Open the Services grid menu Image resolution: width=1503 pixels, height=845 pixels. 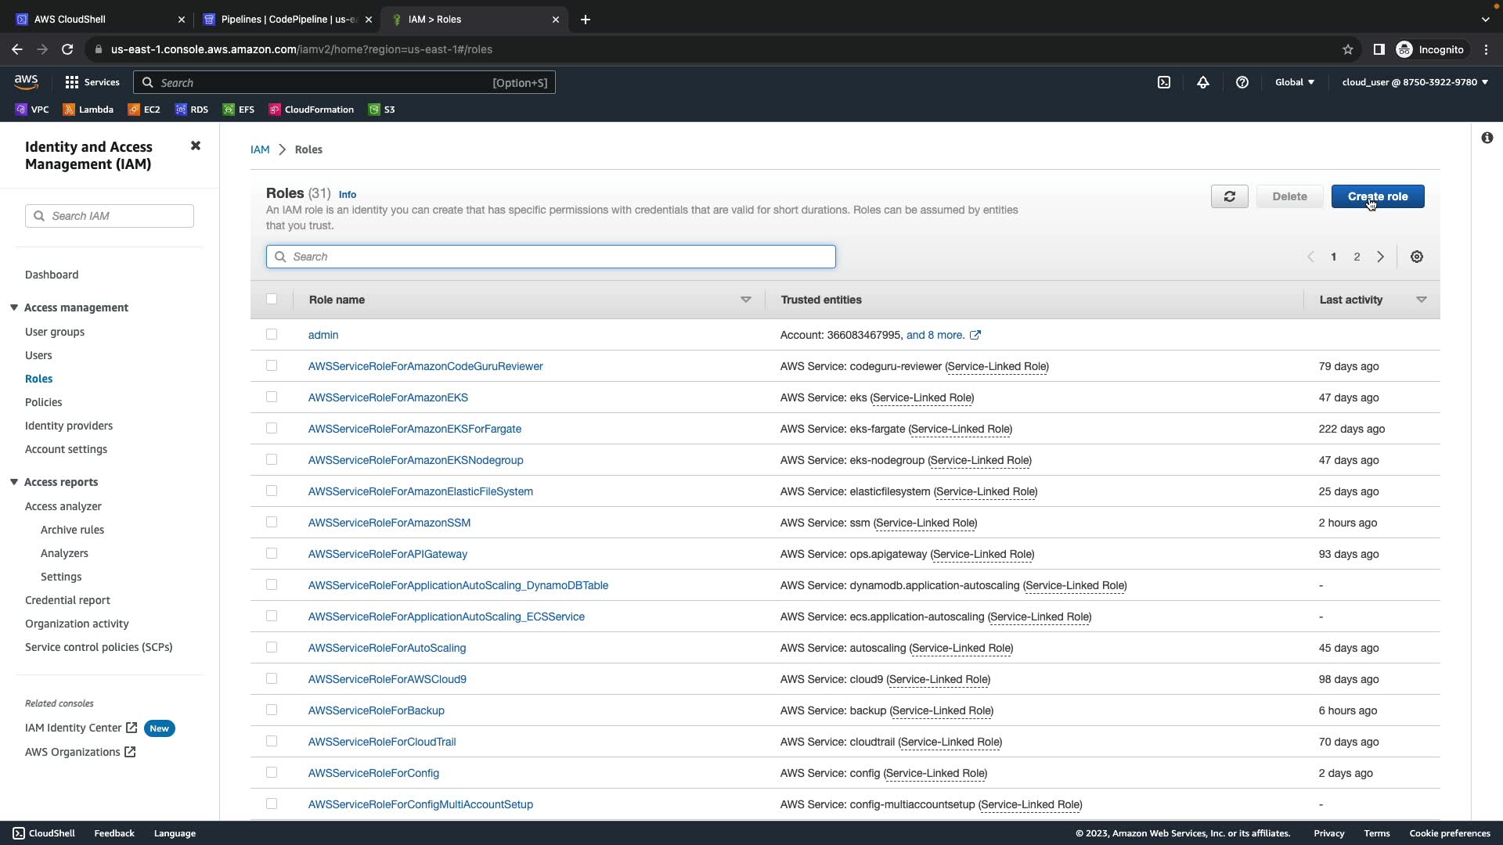pyautogui.click(x=72, y=82)
